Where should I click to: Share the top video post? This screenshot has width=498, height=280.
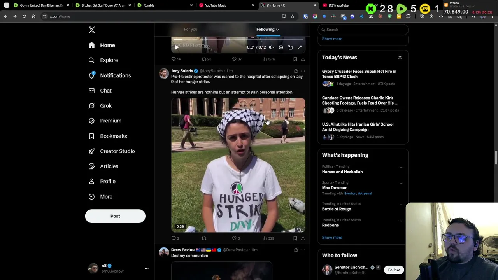[x=303, y=59]
